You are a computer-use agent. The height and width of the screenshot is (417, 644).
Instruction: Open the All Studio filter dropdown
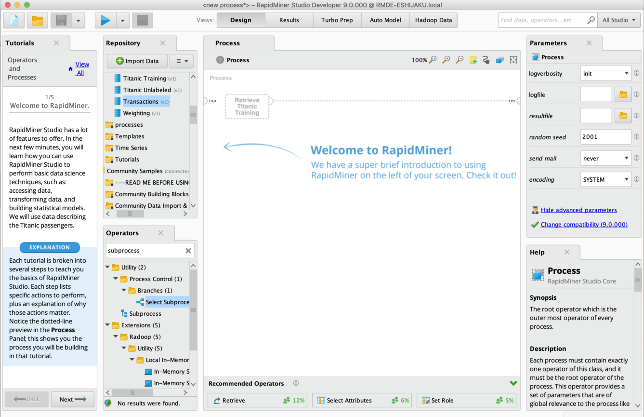[619, 20]
